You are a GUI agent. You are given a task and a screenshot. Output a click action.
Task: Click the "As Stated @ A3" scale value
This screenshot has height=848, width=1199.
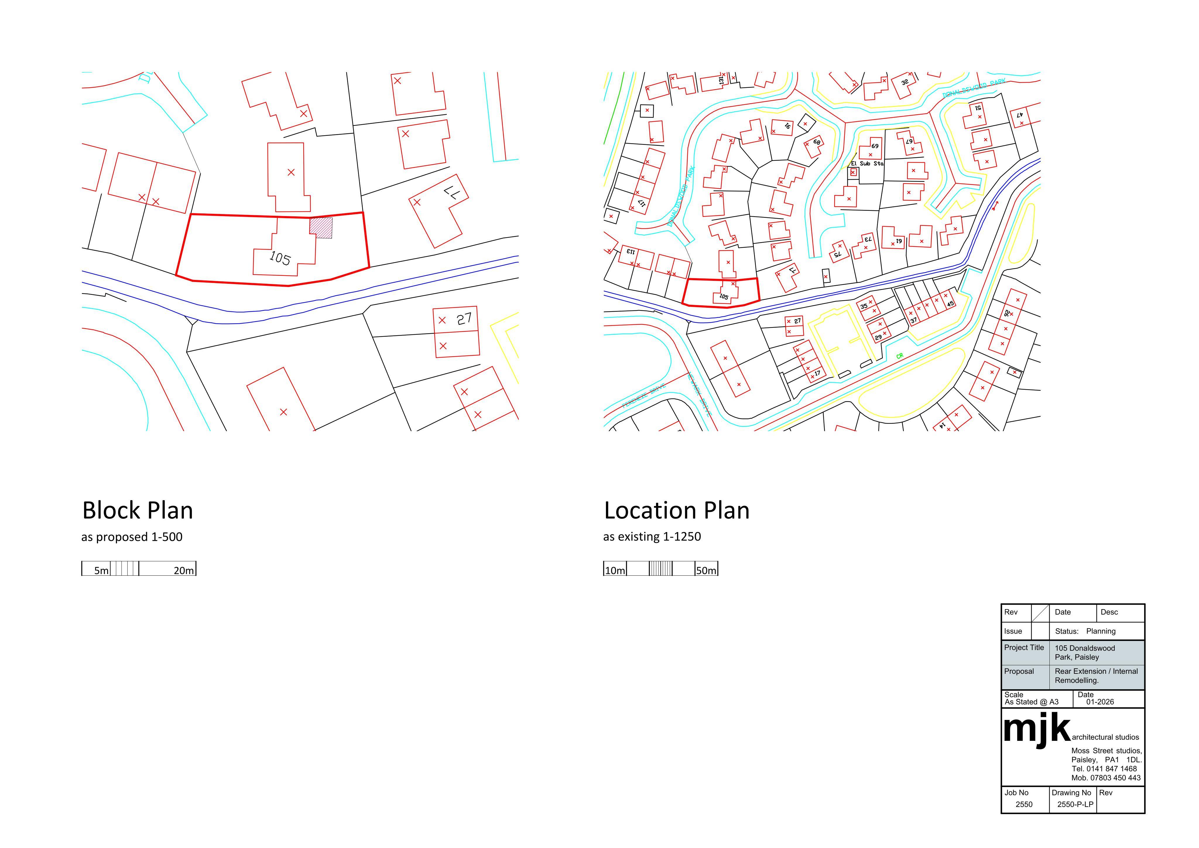(1031, 702)
